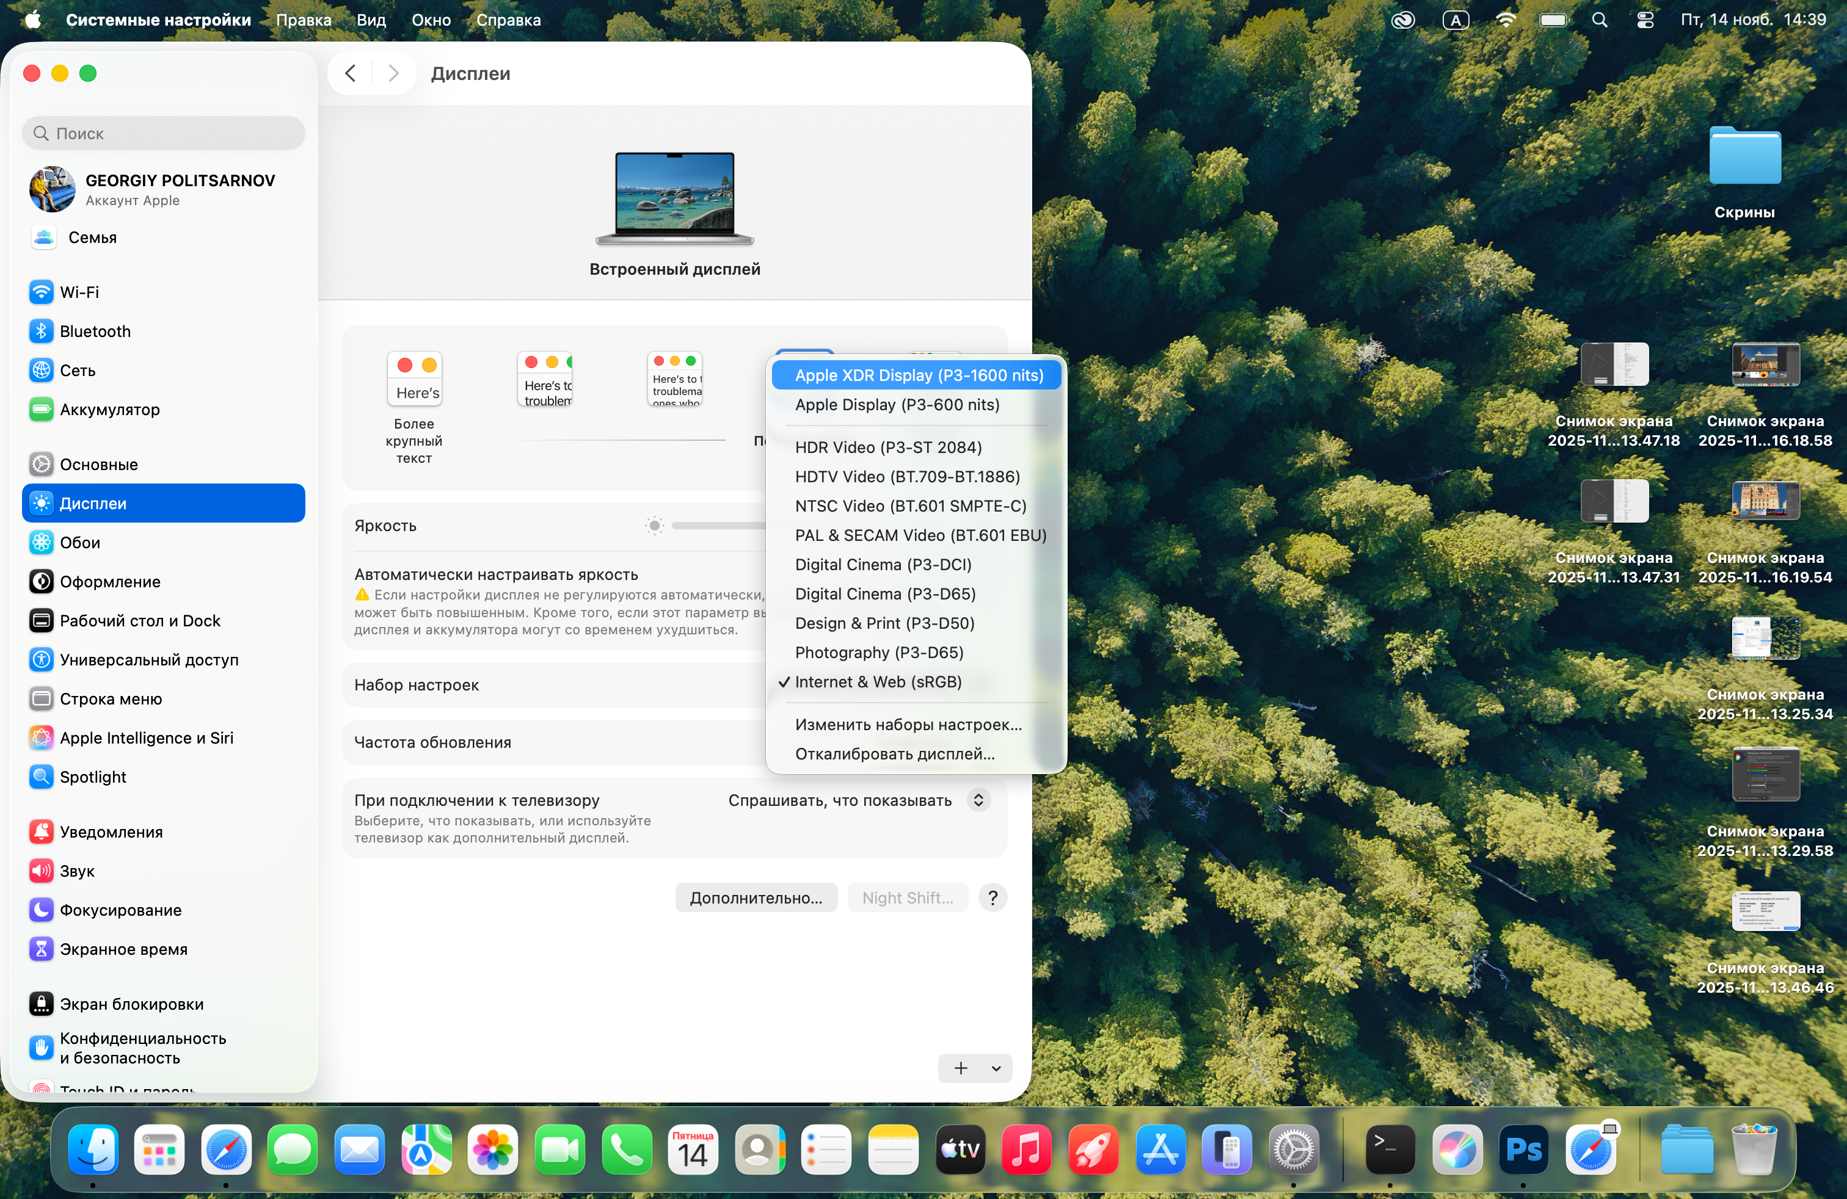
Task: Open Bluetooth settings pane
Action: tap(95, 331)
